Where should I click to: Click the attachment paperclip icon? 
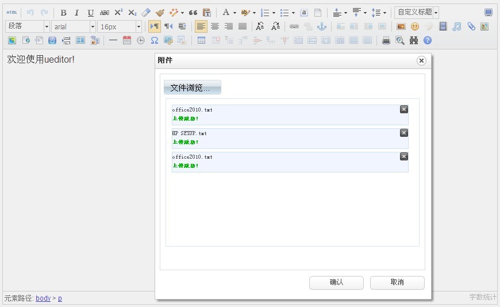(471, 26)
